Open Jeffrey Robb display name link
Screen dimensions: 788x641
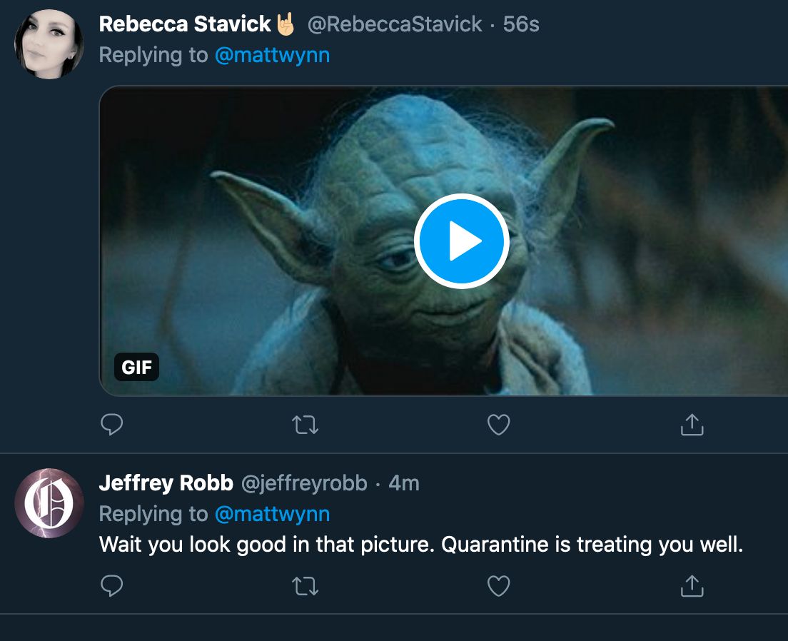click(166, 483)
